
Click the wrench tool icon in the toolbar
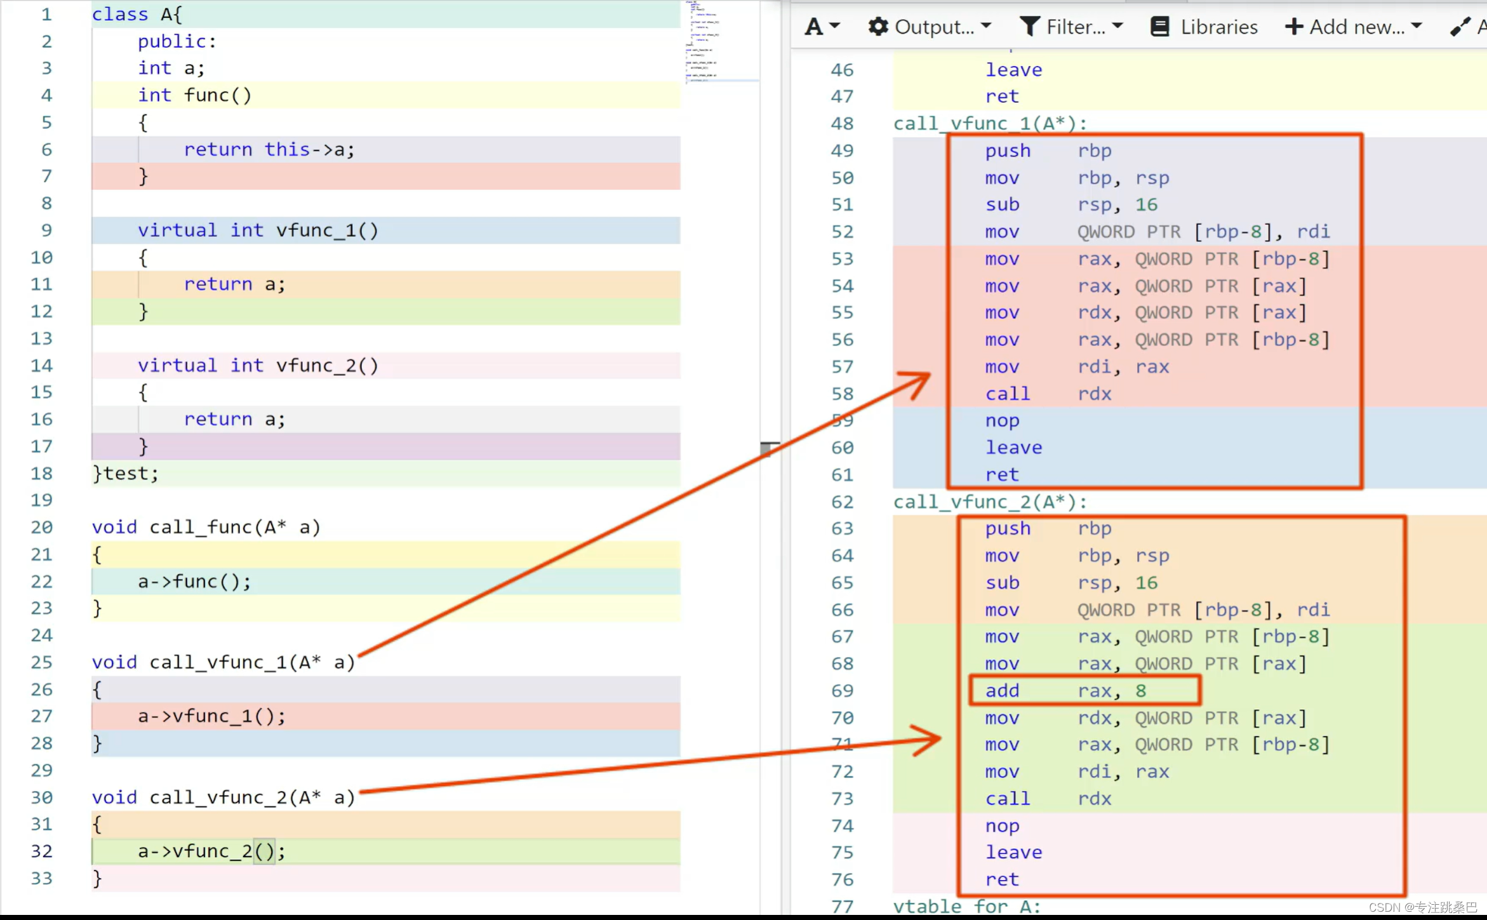1460,27
